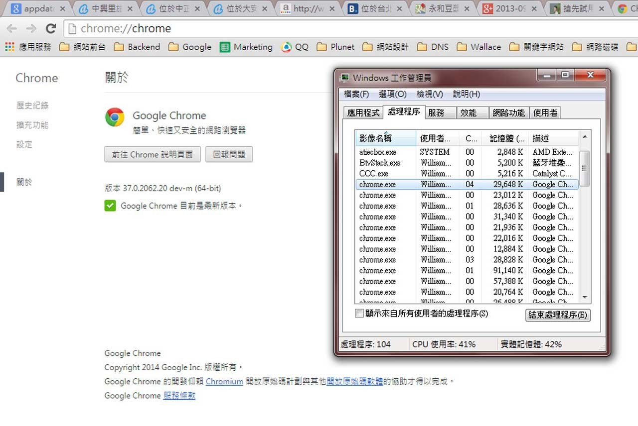Reload the chrome://chrome page
Image resolution: width=638 pixels, height=426 pixels.
tap(50, 29)
